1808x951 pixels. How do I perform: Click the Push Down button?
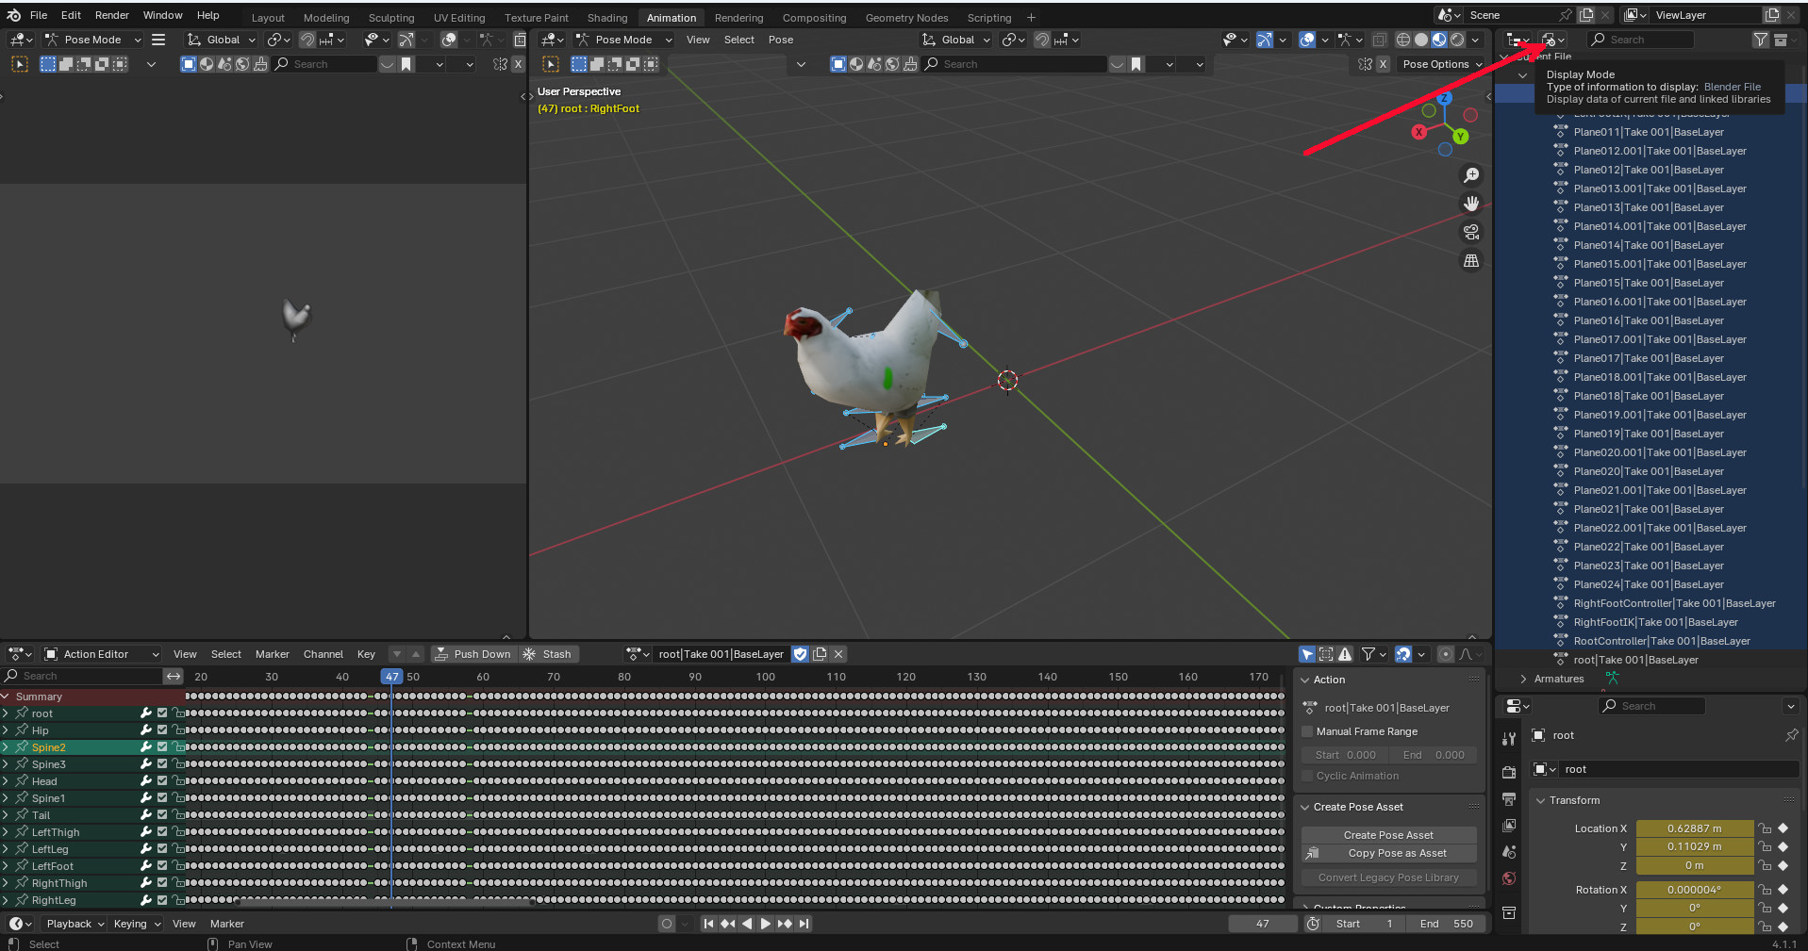[x=473, y=654]
